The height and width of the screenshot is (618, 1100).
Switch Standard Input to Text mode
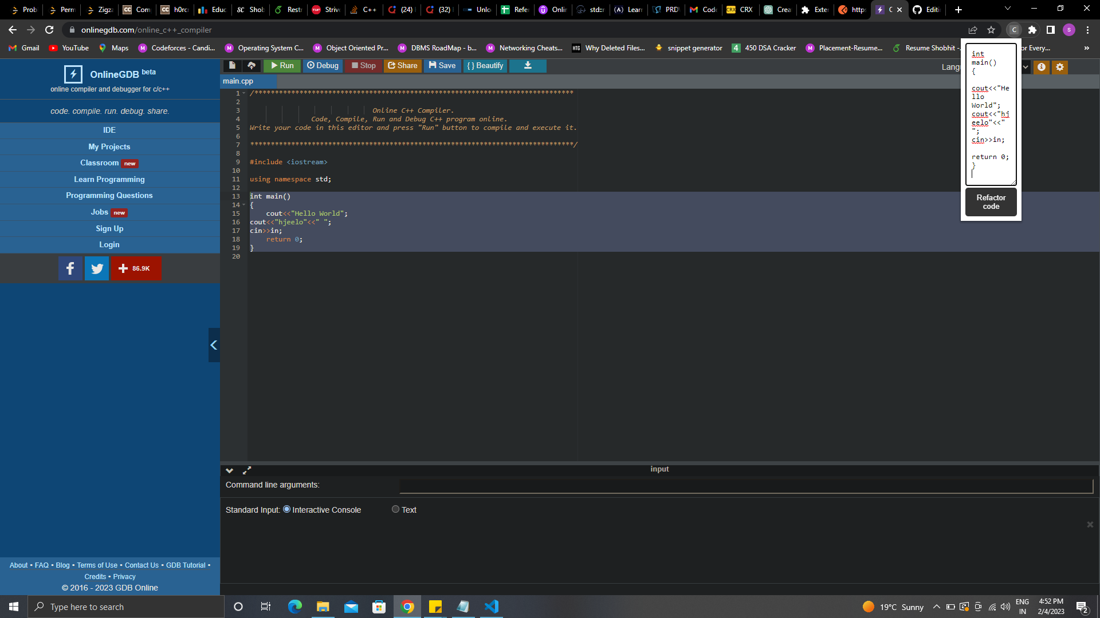(395, 509)
